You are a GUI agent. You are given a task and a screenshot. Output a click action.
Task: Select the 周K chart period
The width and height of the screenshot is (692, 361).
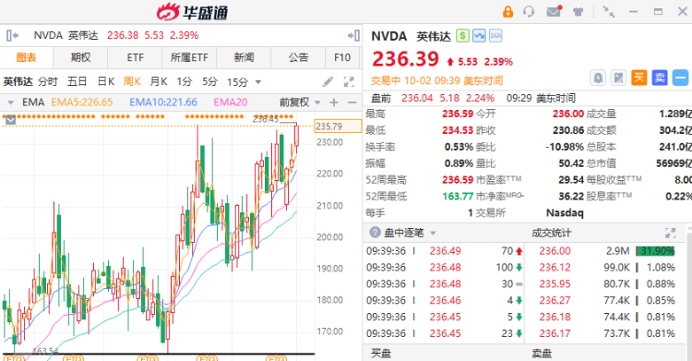click(x=132, y=82)
